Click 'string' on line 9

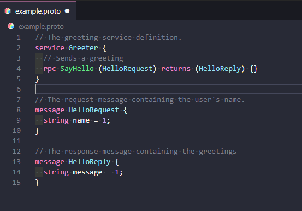click(56, 120)
